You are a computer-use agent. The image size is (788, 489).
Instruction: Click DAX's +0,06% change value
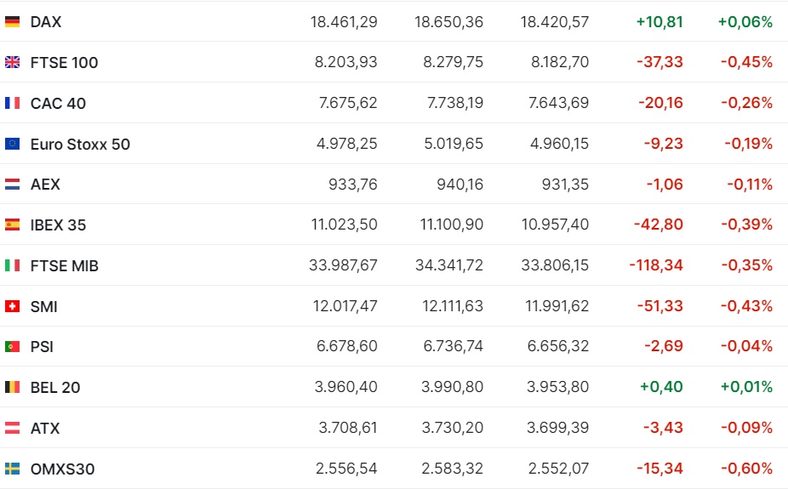[x=745, y=21]
